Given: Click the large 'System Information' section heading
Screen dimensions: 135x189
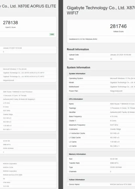Looking at the screenshot, I should (x=78, y=67).
